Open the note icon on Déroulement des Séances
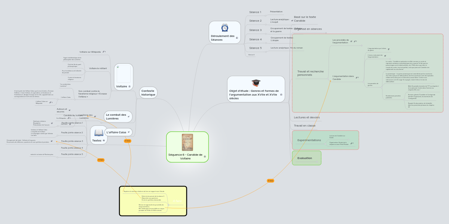This screenshot has width=449, height=224. coord(237,38)
